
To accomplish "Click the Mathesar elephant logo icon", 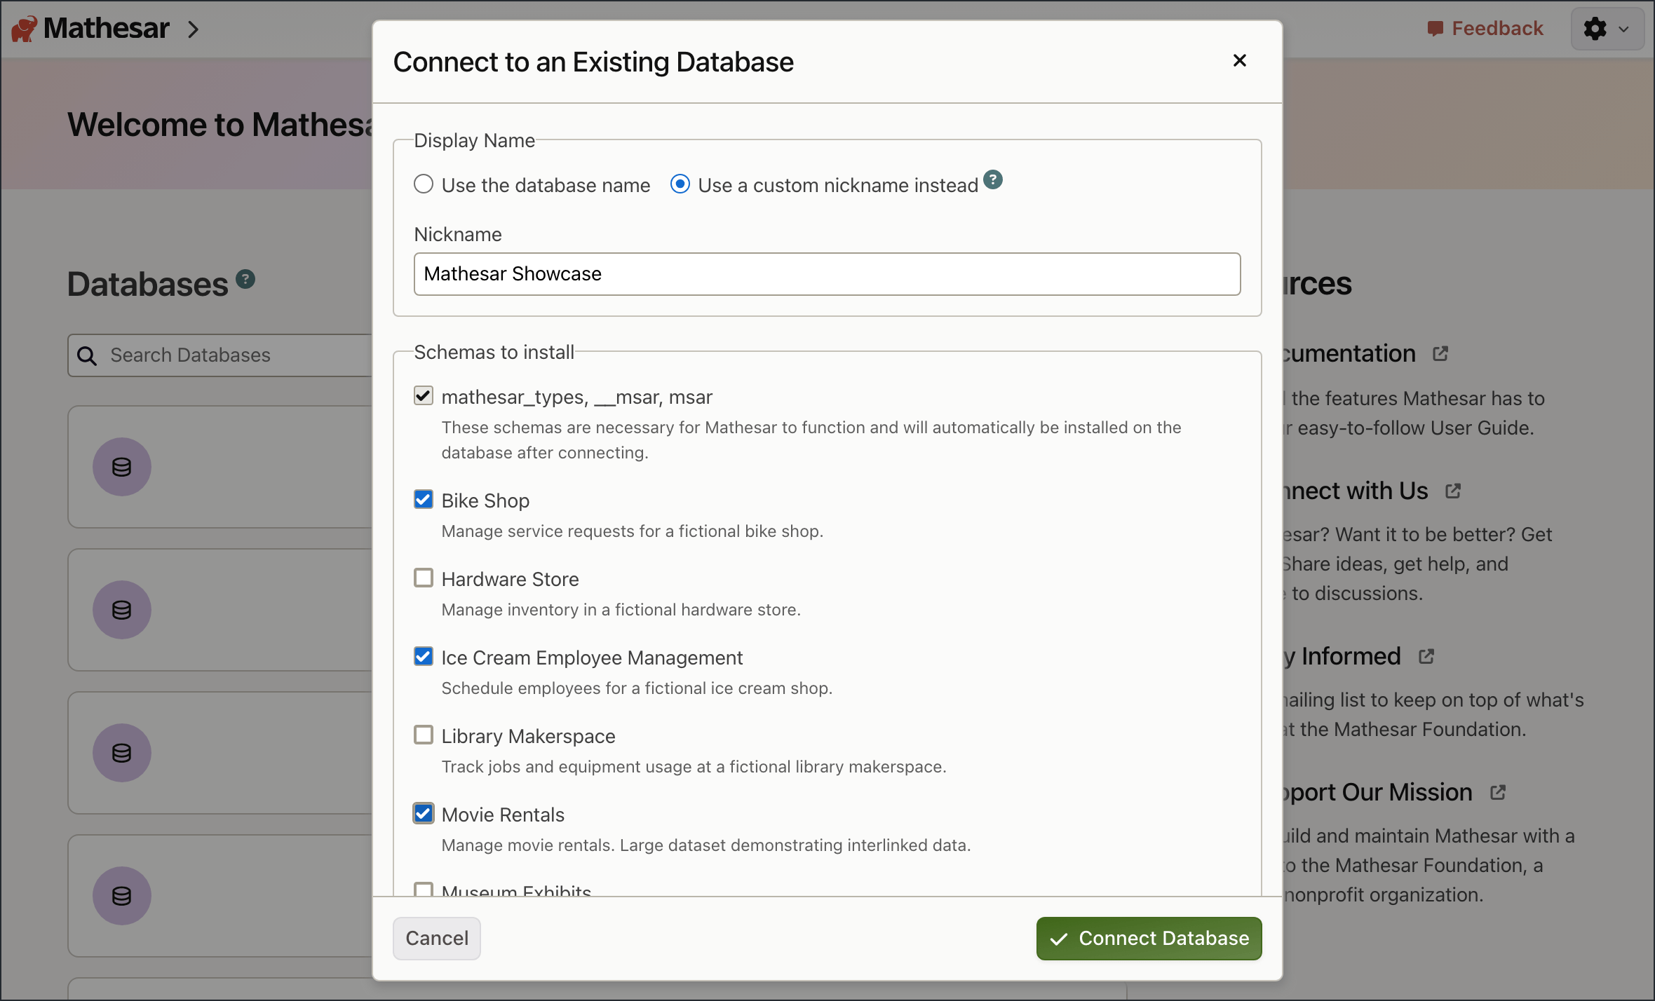I will (24, 29).
